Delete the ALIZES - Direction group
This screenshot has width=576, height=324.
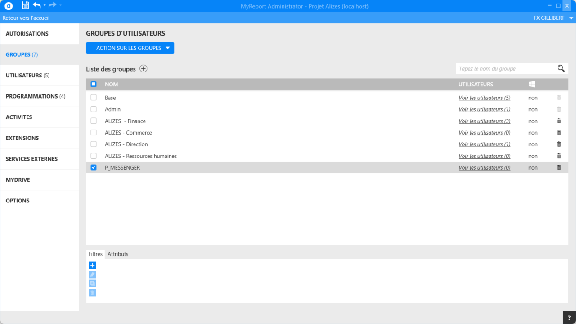(559, 144)
